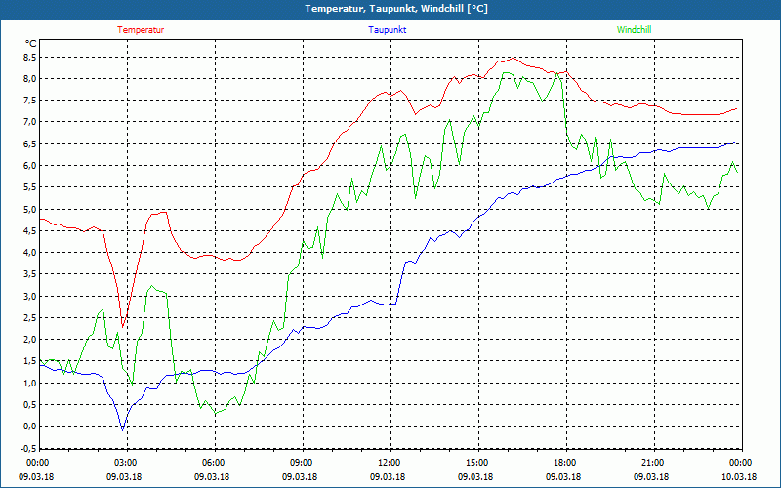The image size is (781, 488).
Task: Select the 09:00 time axis label
Action: [x=301, y=463]
